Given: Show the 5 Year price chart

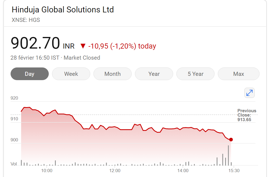Looking at the screenshot, I should [x=196, y=74].
